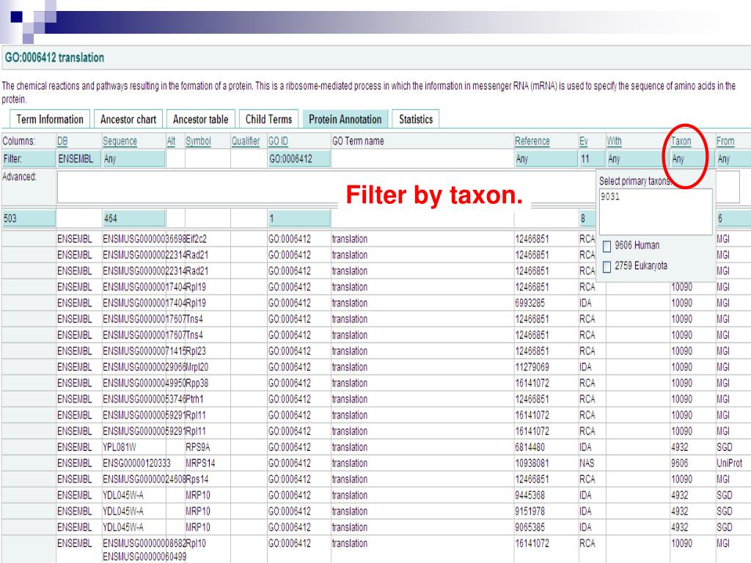
Task: Select the Protein Annotation tab
Action: 345,119
